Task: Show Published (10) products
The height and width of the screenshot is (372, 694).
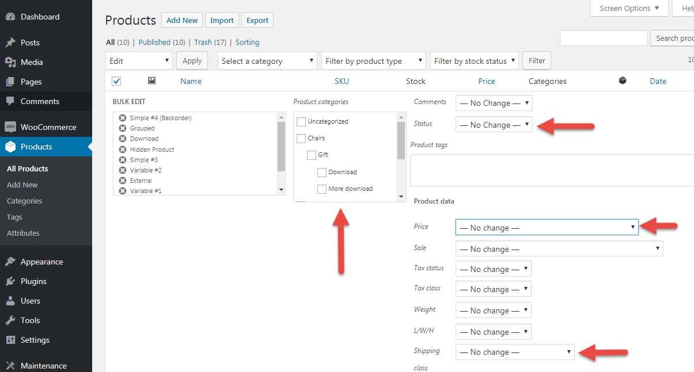Action: [x=162, y=42]
